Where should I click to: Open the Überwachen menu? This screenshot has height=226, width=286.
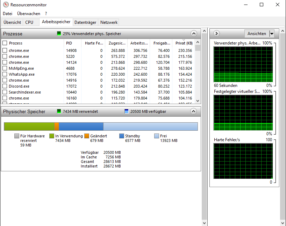[29, 14]
